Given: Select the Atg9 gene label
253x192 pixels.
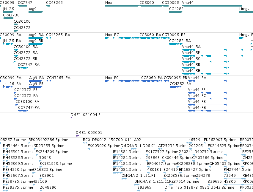Looking at the screenshot, I should coord(32,9).
